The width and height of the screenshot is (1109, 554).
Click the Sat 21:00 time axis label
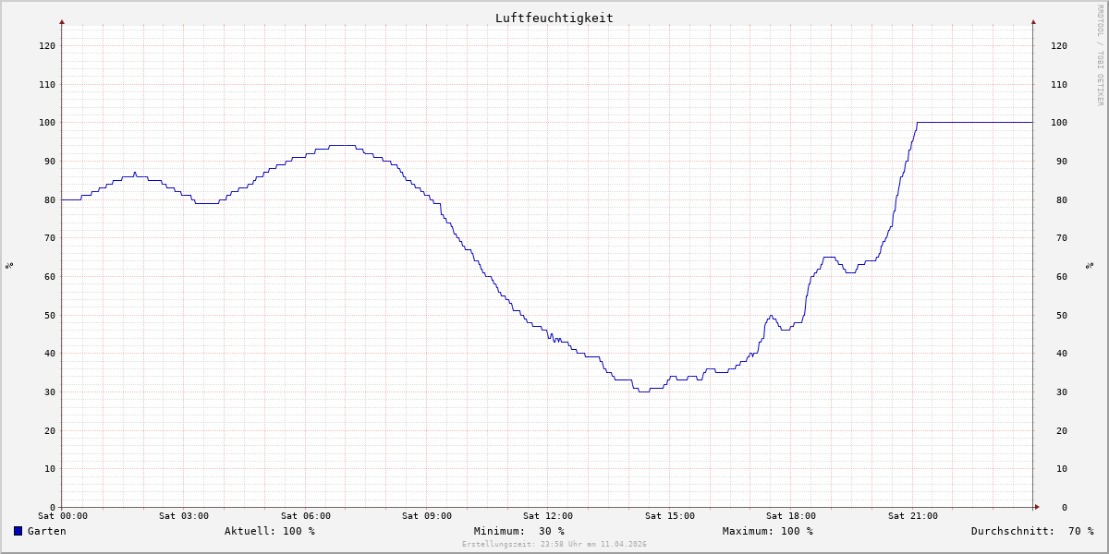(x=912, y=516)
